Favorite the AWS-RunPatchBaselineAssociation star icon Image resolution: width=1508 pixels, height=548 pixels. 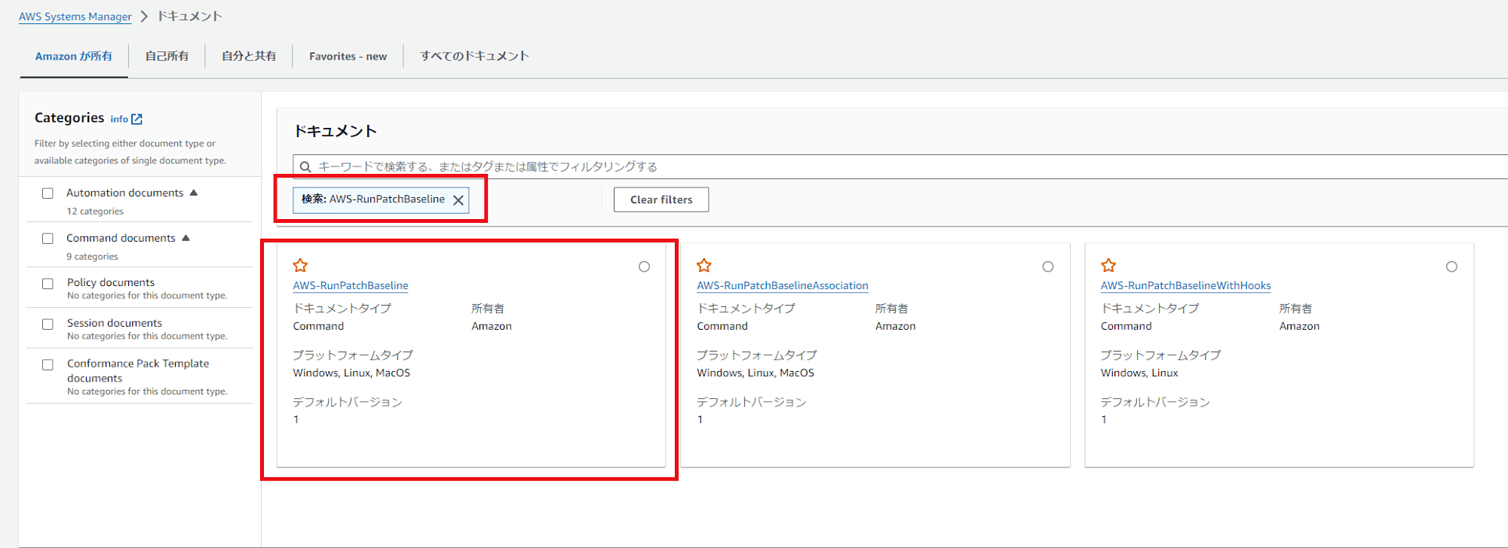click(704, 265)
